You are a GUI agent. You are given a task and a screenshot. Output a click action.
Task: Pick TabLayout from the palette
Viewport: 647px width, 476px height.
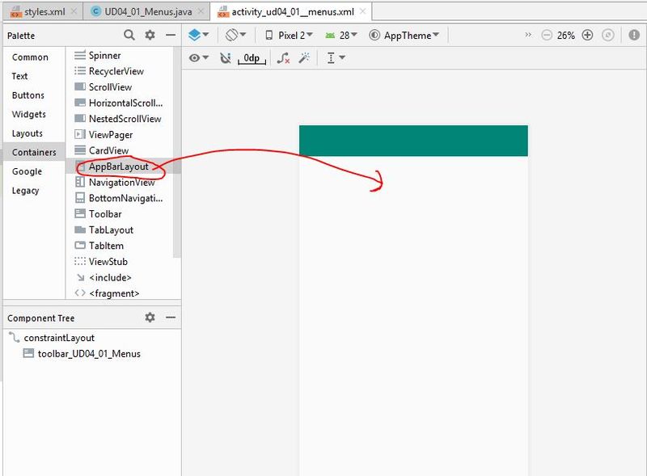point(120,230)
